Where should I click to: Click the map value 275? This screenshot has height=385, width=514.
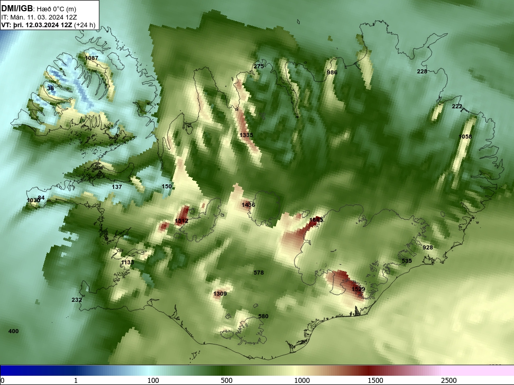pyautogui.click(x=259, y=66)
